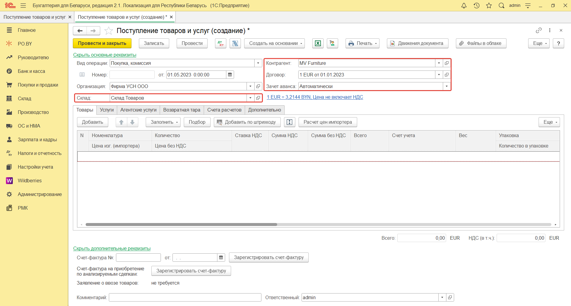Expand the Заполнить dropdown button
Image resolution: width=571 pixels, height=306 pixels.
163,122
